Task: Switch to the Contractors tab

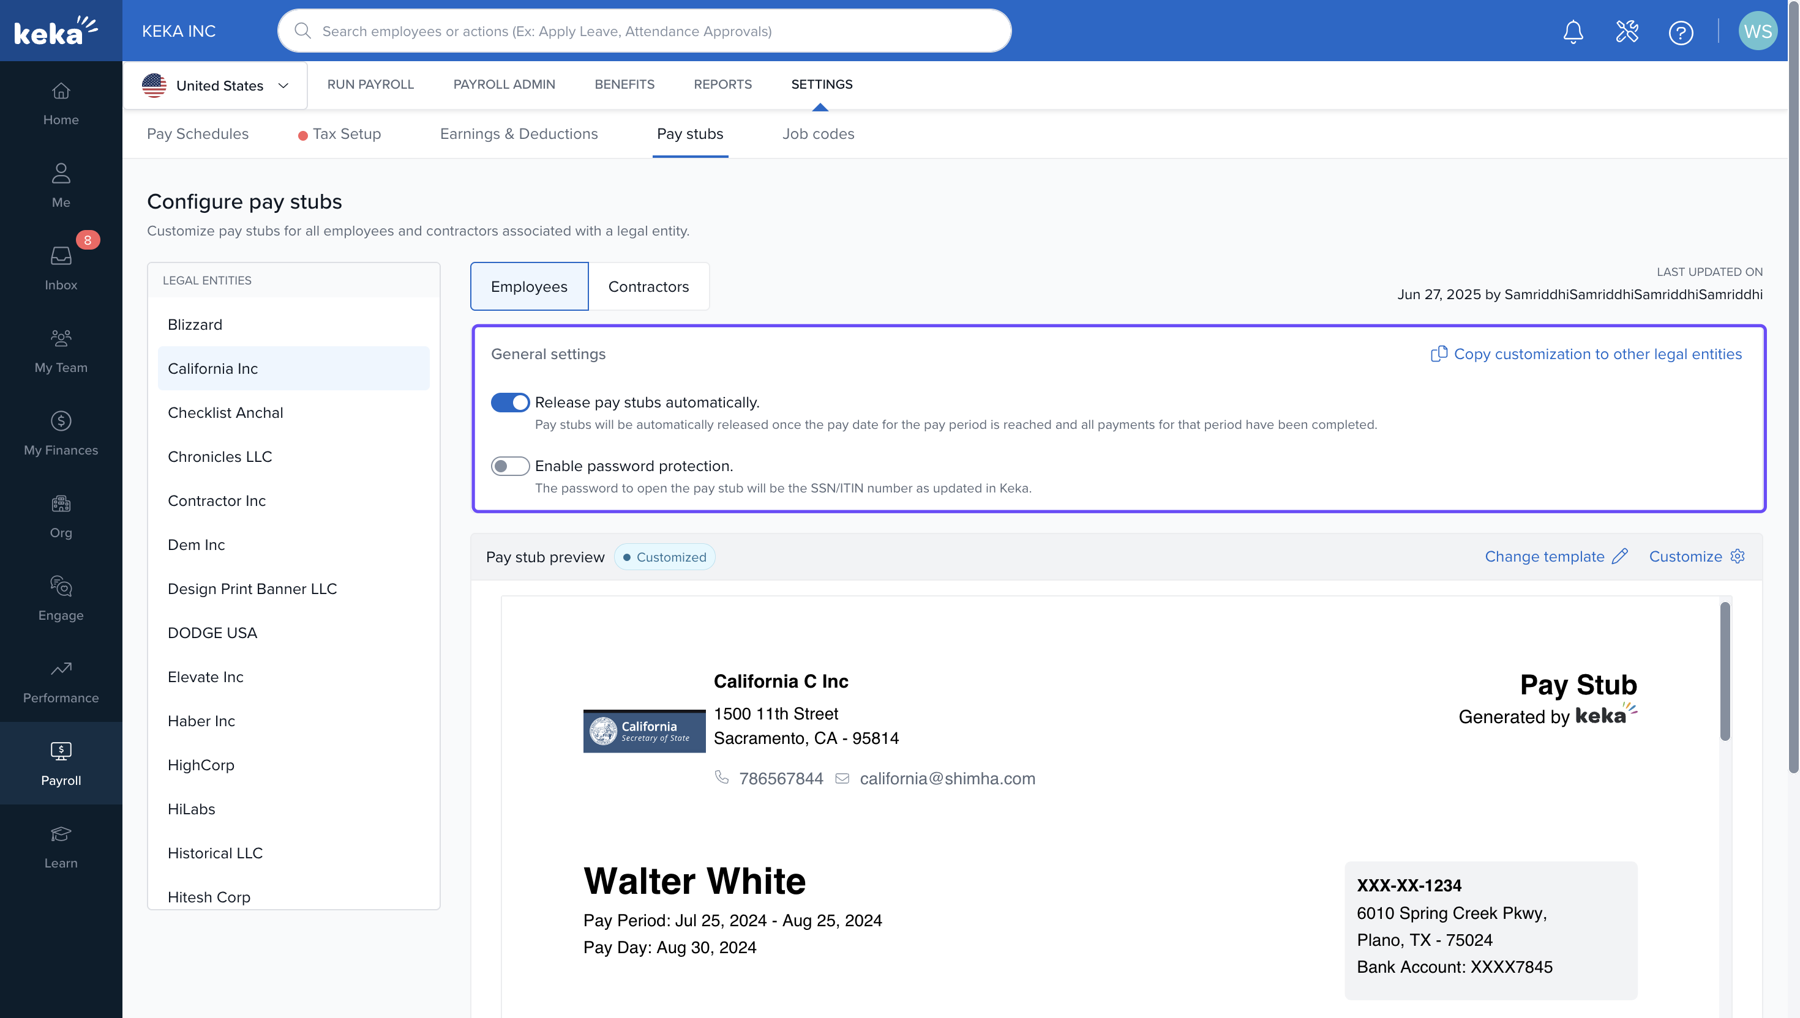Action: point(648,287)
